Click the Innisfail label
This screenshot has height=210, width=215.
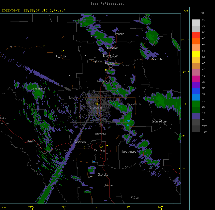(104, 81)
